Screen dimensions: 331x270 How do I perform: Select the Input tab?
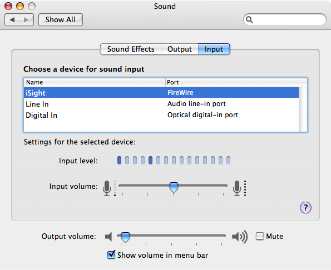coord(214,49)
